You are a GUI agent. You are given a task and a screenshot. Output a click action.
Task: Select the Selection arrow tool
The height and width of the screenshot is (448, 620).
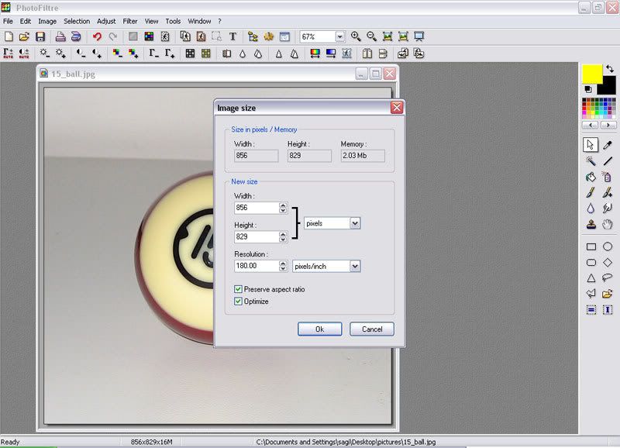pos(591,145)
